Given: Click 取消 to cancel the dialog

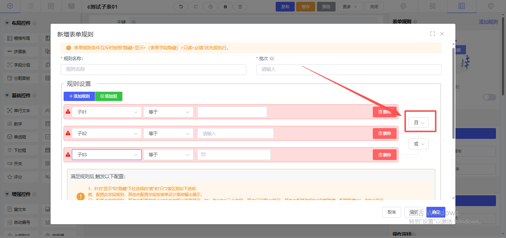Looking at the screenshot, I should tap(391, 212).
